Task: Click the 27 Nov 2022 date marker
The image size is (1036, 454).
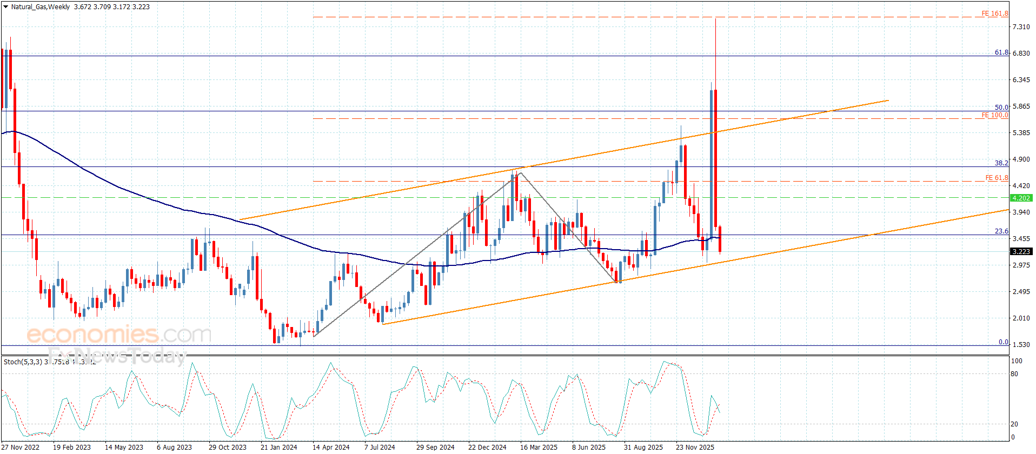Action: pos(21,447)
